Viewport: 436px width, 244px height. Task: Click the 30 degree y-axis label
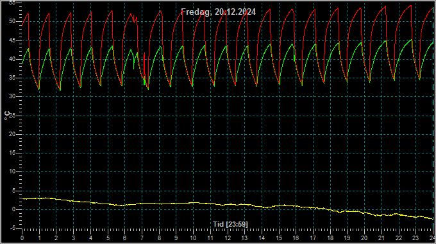(12, 97)
